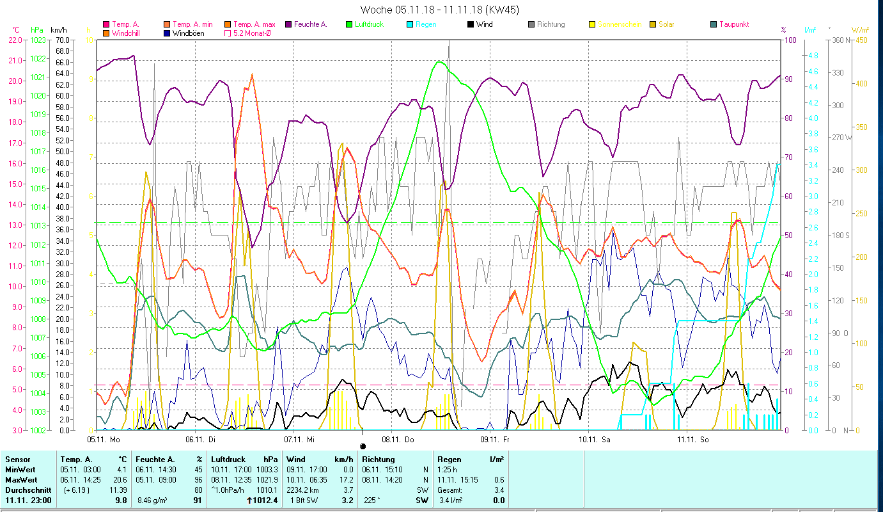Image resolution: width=883 pixels, height=512 pixels.
Task: Click max pressure value 1021.9
Action: coord(267,480)
